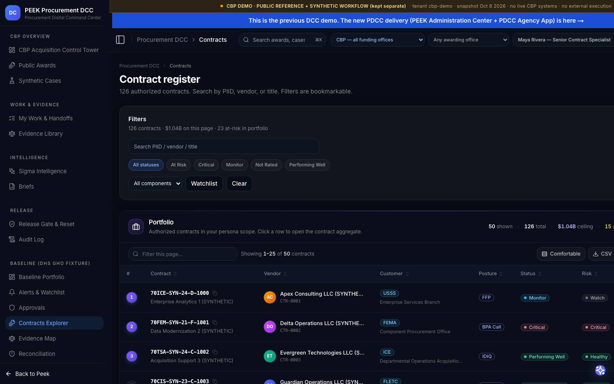Toggle the Not Rated status filter

(266, 165)
